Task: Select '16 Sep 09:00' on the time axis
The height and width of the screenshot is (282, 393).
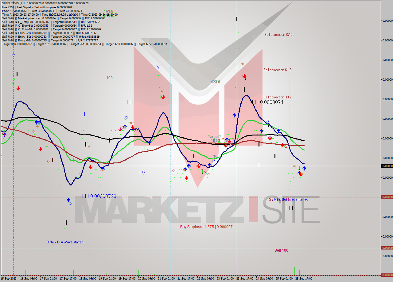Action: 29,279
